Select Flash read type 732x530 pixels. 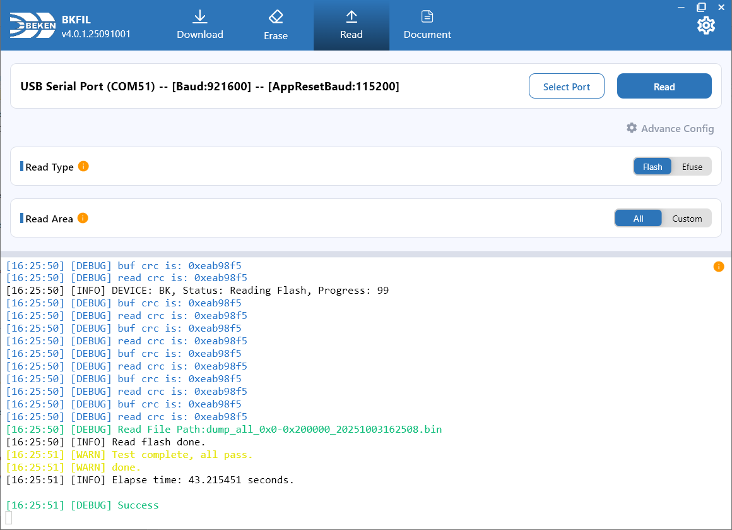(652, 167)
